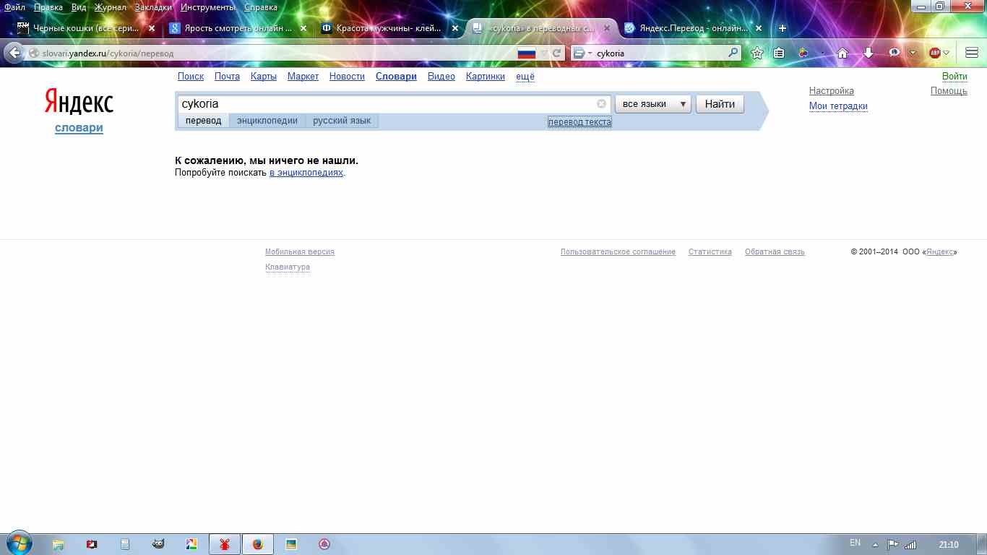Open the search engine selector dropdown
987x555 pixels.
pyautogui.click(x=582, y=53)
